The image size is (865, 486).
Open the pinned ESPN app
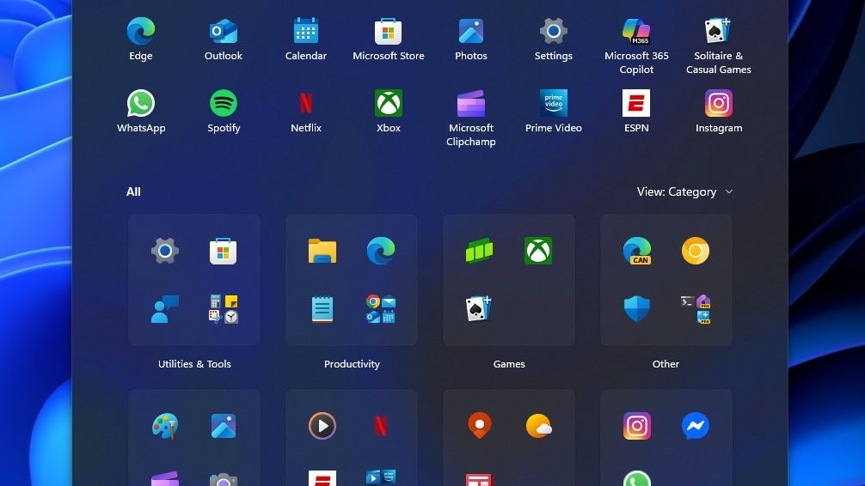[636, 112]
